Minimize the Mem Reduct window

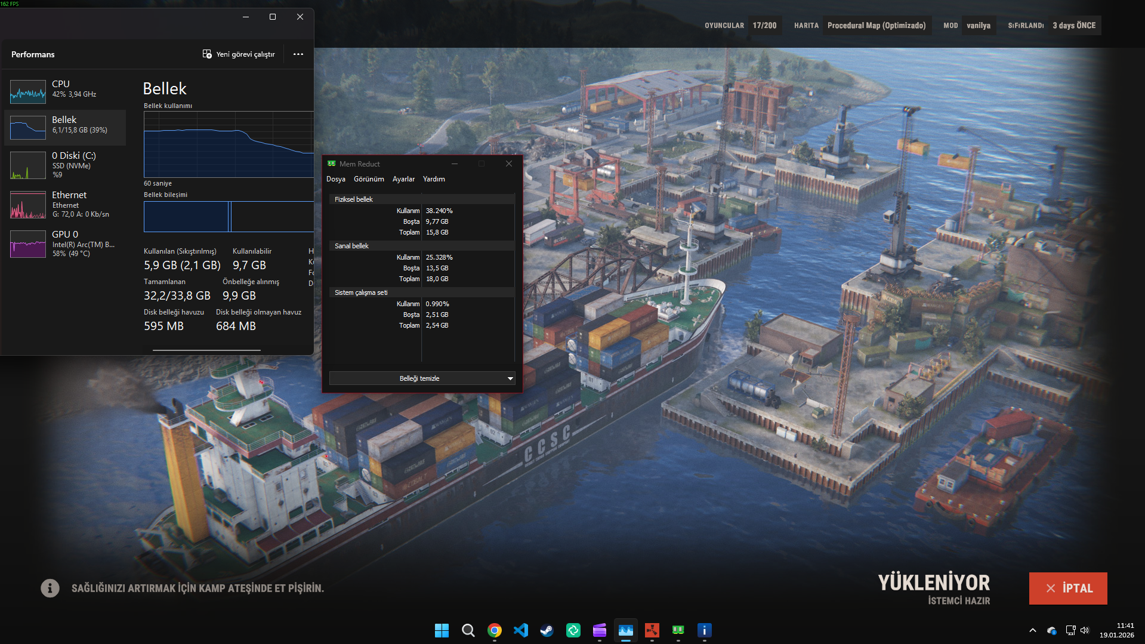455,164
